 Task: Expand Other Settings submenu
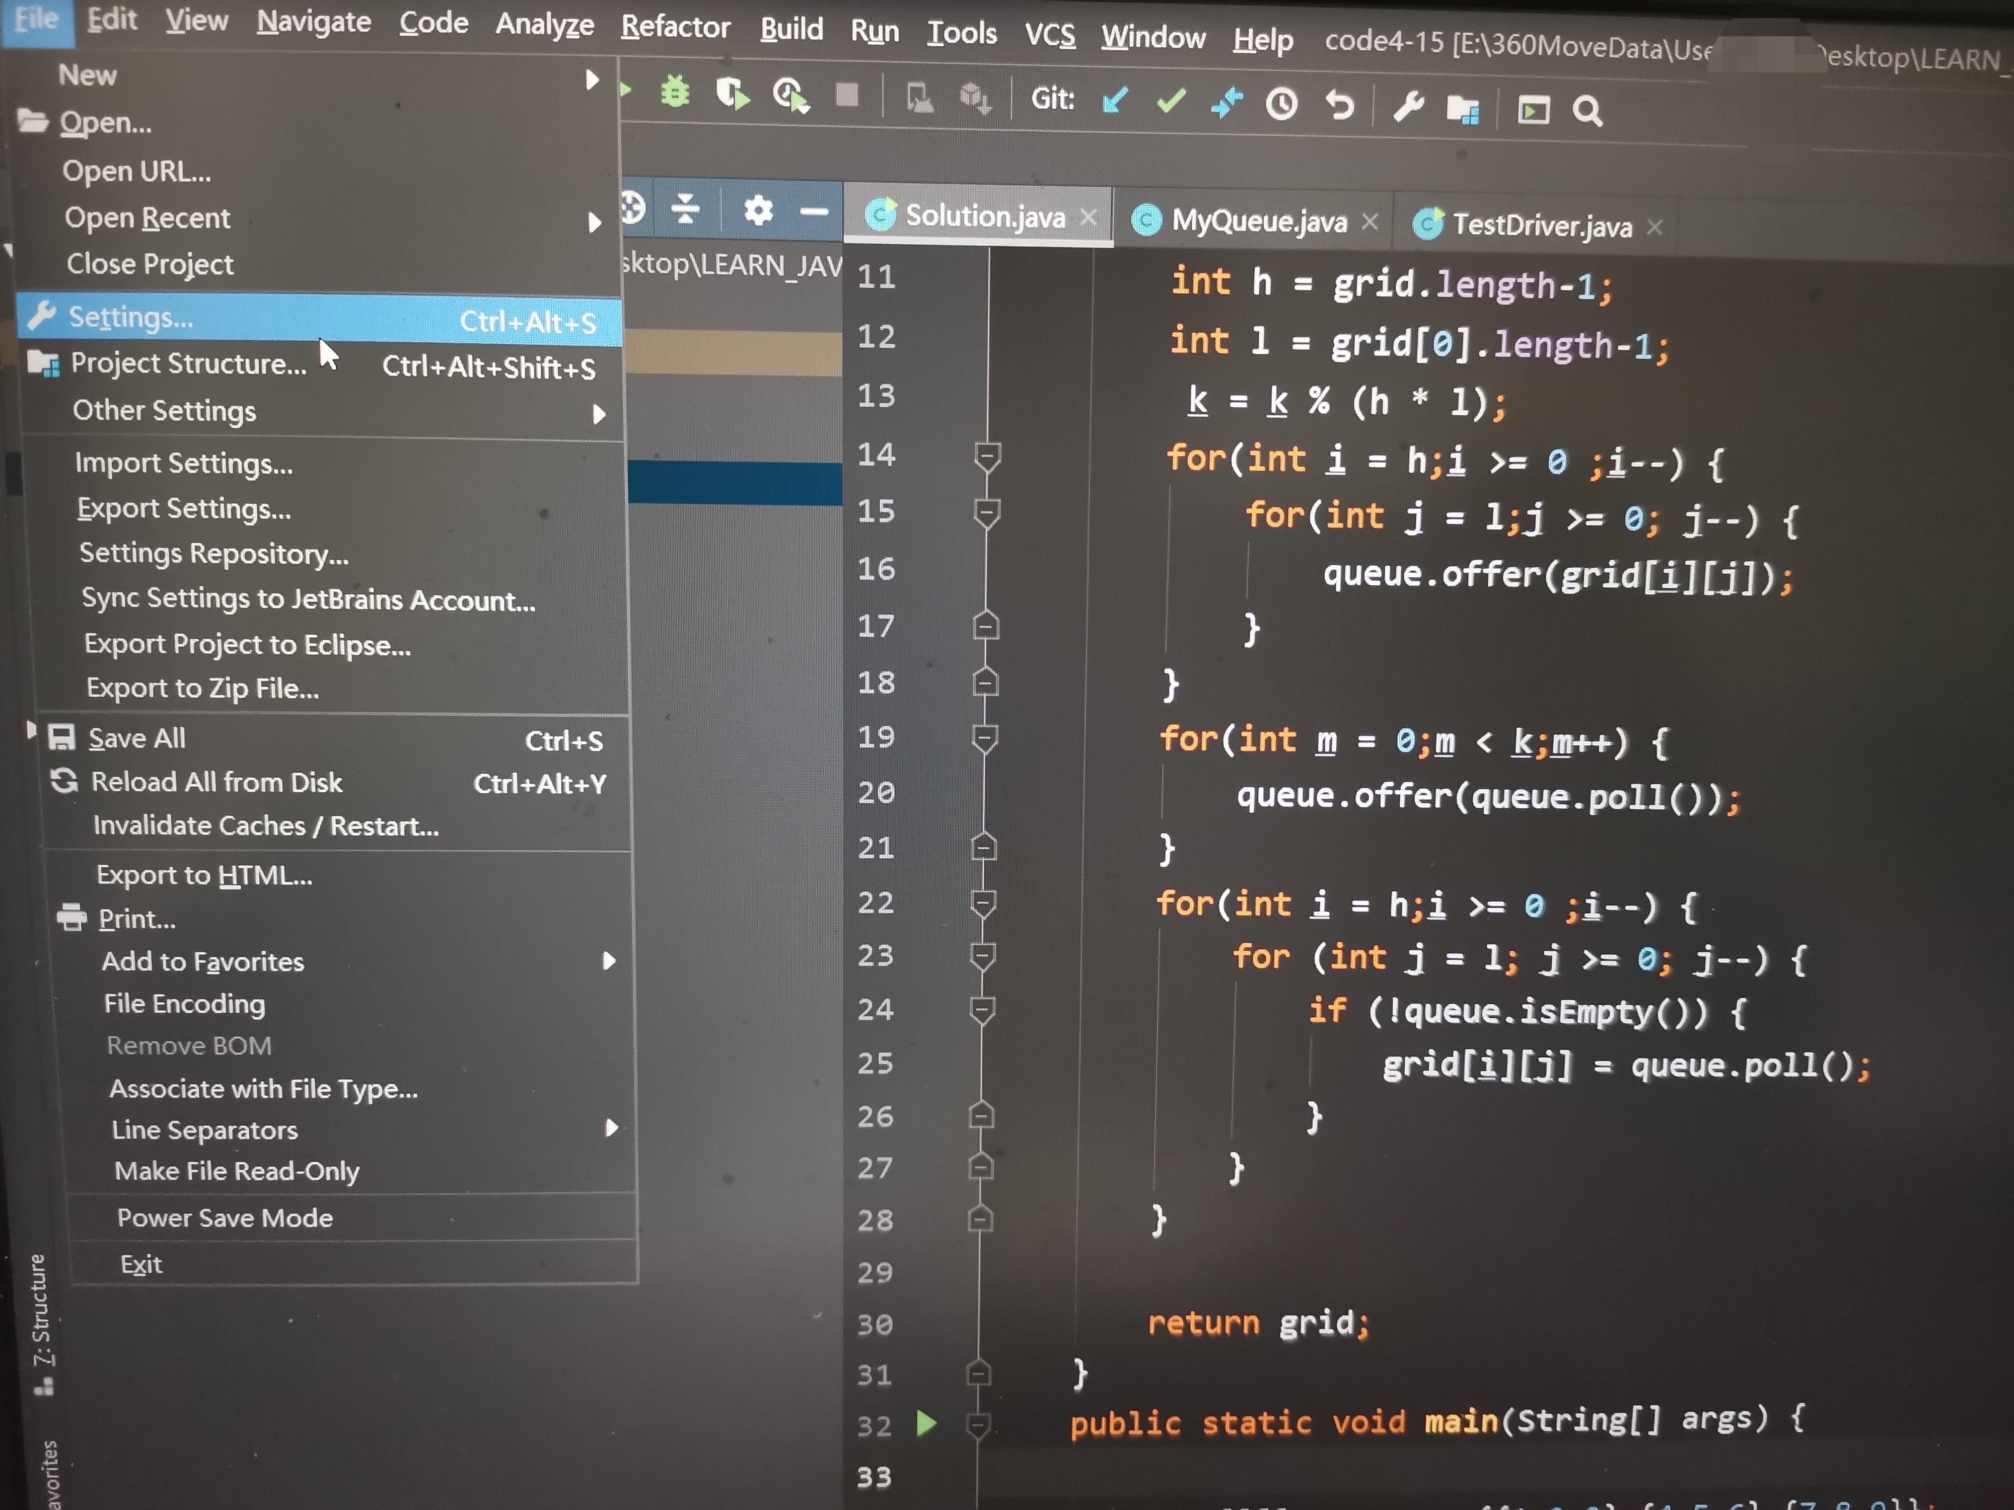[323, 412]
